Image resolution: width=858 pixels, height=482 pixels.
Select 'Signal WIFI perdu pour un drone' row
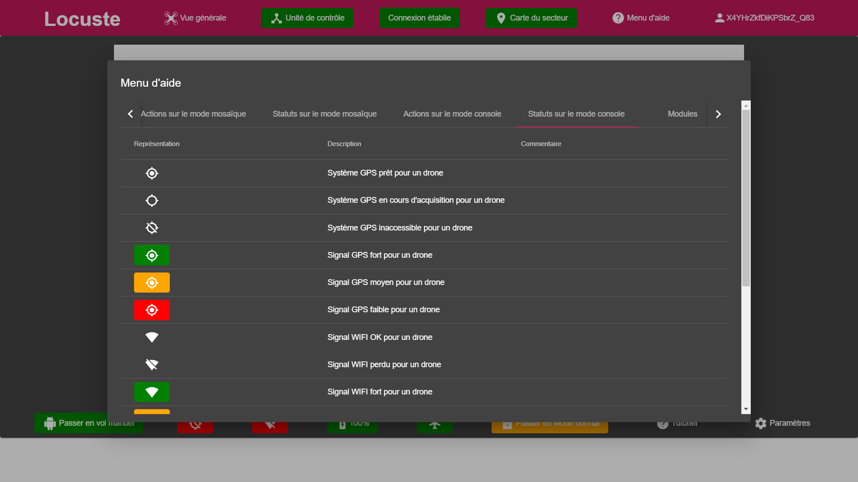424,365
